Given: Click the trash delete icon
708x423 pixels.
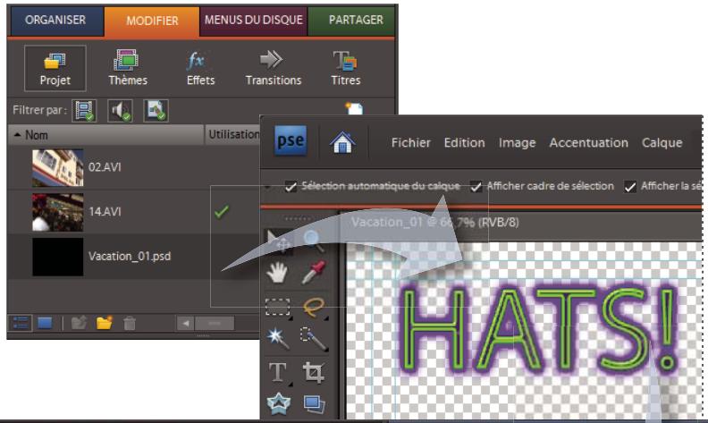Looking at the screenshot, I should coord(130,323).
